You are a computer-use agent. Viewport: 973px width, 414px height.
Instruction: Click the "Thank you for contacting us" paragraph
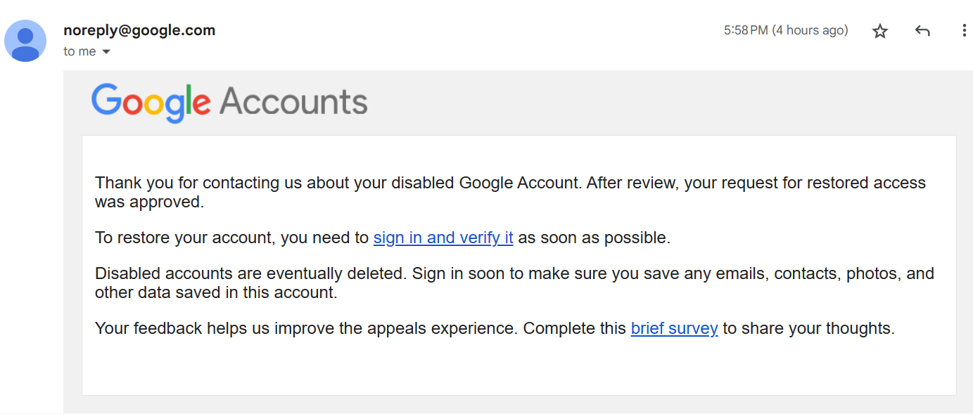[x=510, y=192]
